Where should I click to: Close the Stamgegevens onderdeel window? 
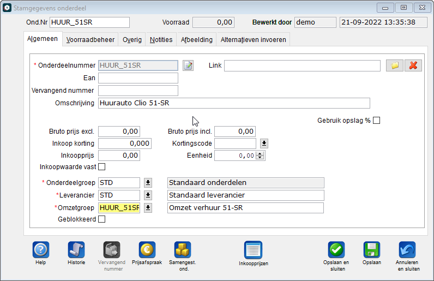[x=423, y=8]
